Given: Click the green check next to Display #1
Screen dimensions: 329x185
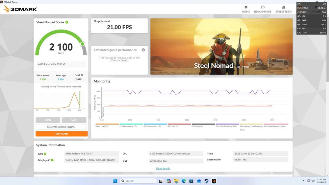Looking at the screenshot, I should pos(52,160).
